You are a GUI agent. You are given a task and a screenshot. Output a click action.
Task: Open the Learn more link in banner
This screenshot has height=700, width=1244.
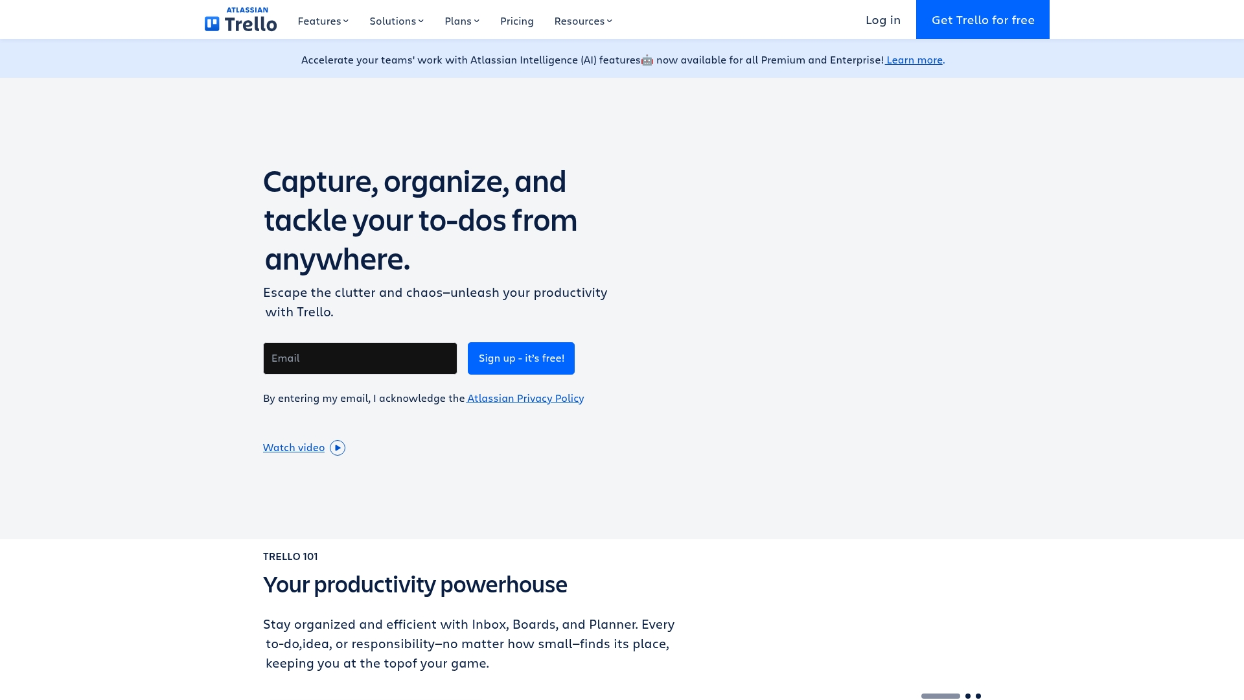(914, 60)
